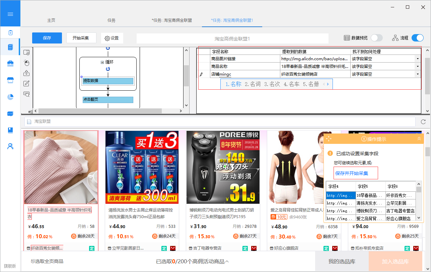Click the 淘宝高佣金联盟1 task name field
431x272 pixels.
click(x=232, y=39)
